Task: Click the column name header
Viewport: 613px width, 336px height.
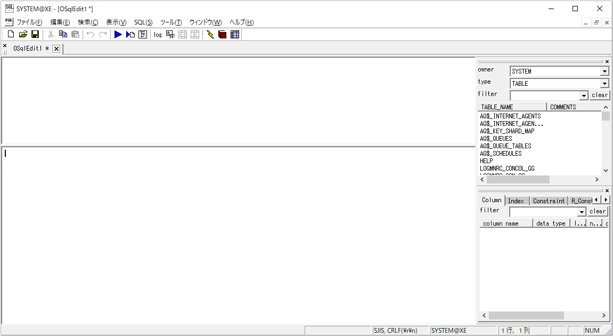Action: click(x=506, y=223)
